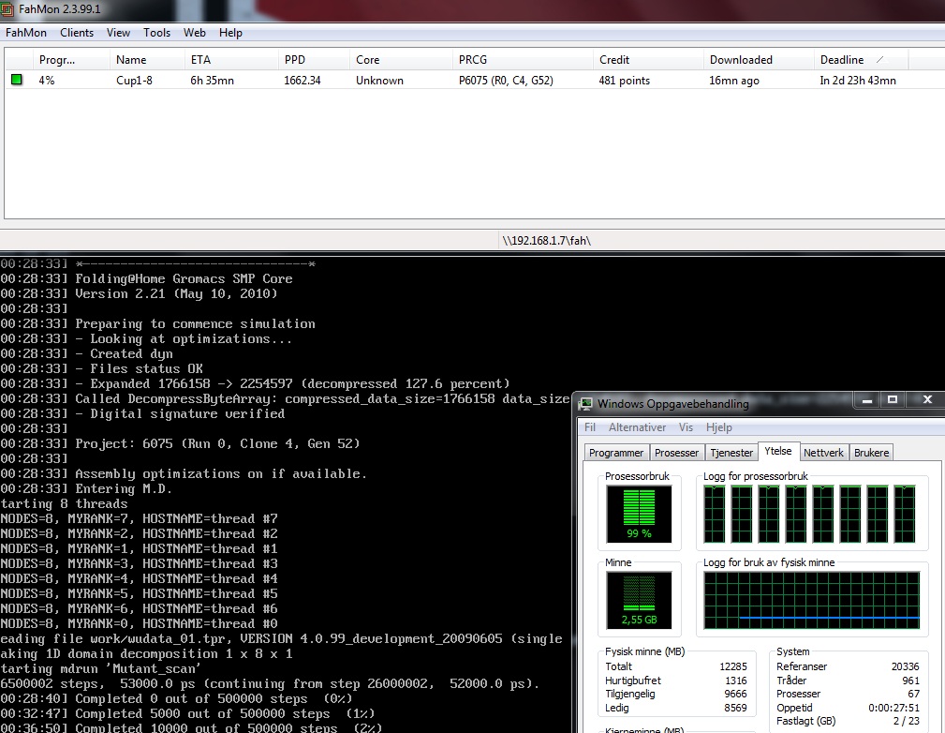The width and height of the screenshot is (945, 733).
Task: Switch to the Nettverk tab
Action: pyautogui.click(x=823, y=453)
